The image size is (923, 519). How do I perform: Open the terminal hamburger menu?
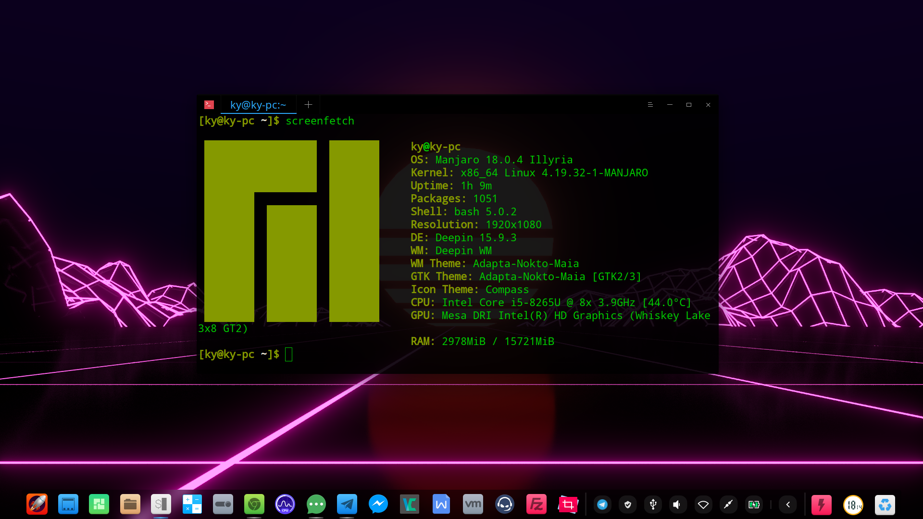point(650,104)
